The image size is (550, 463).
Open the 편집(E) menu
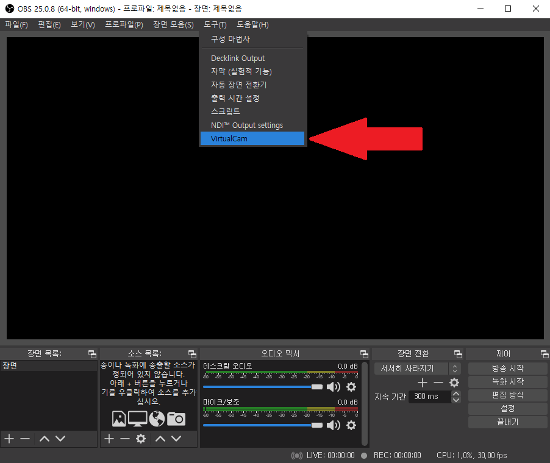(49, 25)
